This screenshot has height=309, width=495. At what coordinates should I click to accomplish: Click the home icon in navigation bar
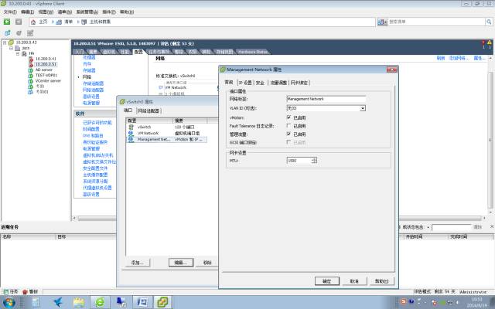[33, 22]
